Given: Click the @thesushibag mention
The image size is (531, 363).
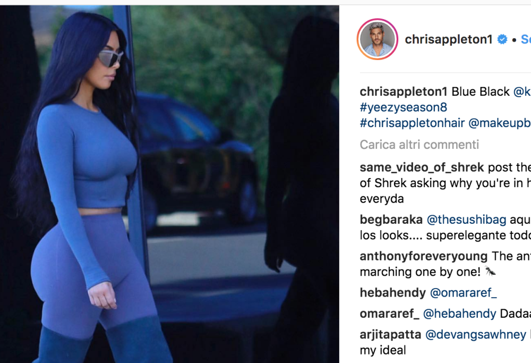Looking at the screenshot, I should [466, 220].
